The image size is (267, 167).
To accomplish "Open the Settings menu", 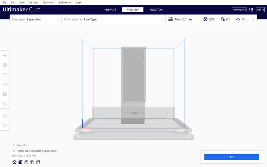I will [33, 2].
